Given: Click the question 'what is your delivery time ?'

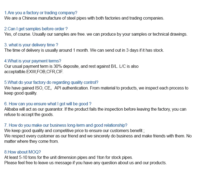Looking at the screenshot, I should (31, 45).
